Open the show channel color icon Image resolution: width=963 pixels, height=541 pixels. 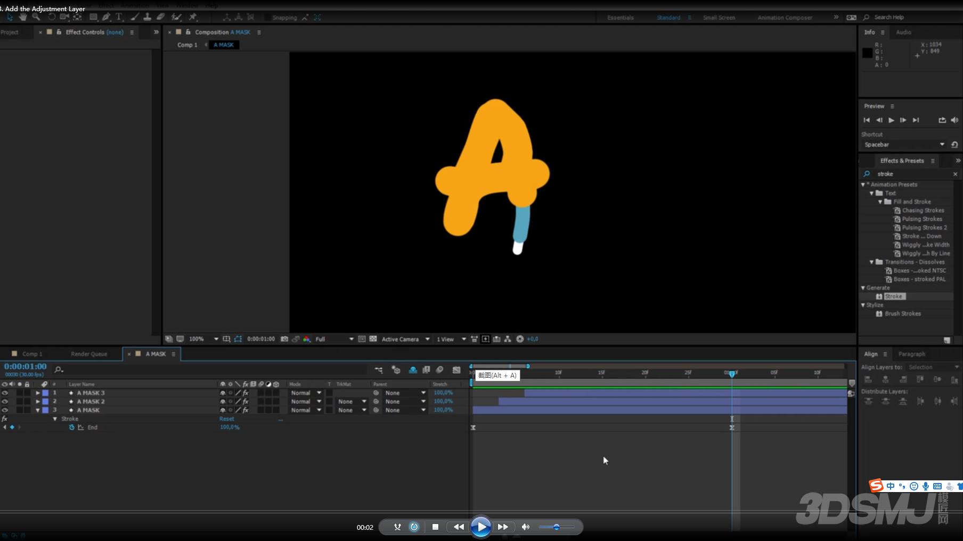pos(307,339)
